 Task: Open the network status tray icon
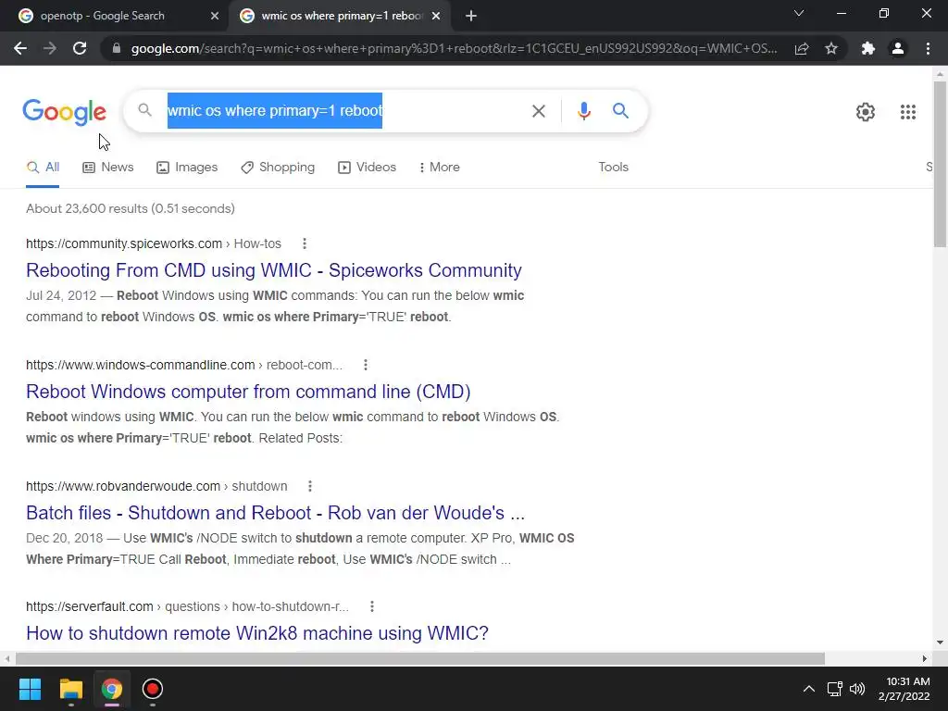(x=835, y=689)
